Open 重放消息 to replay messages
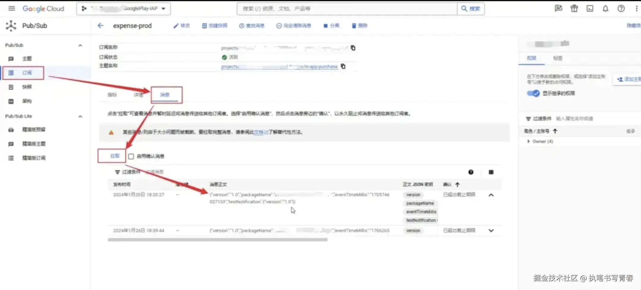The width and height of the screenshot is (641, 290). tap(241, 26)
